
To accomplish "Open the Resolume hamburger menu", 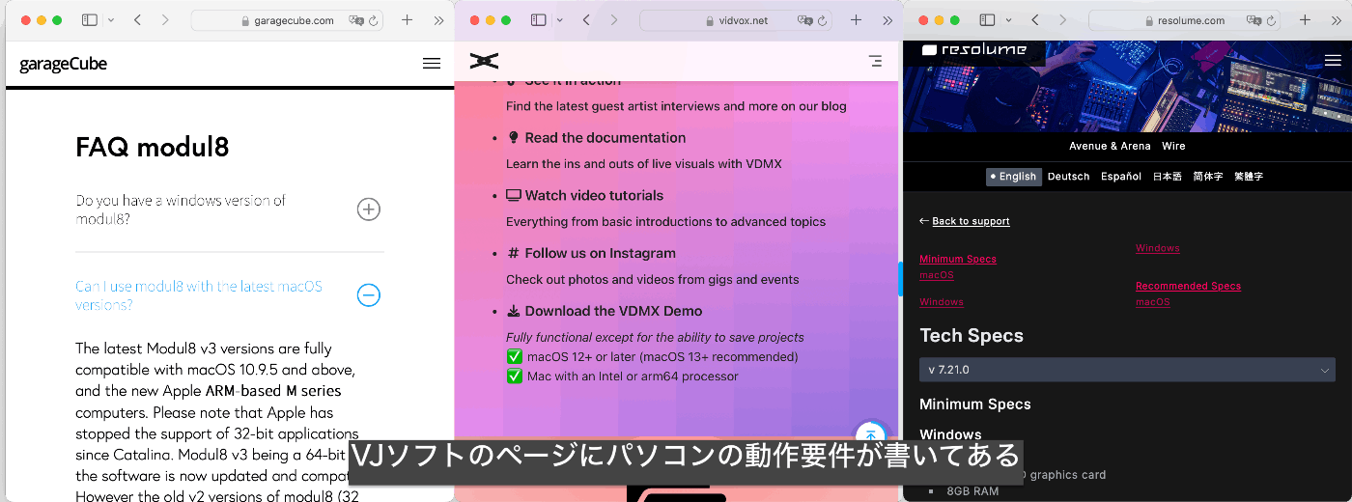I will (1333, 60).
